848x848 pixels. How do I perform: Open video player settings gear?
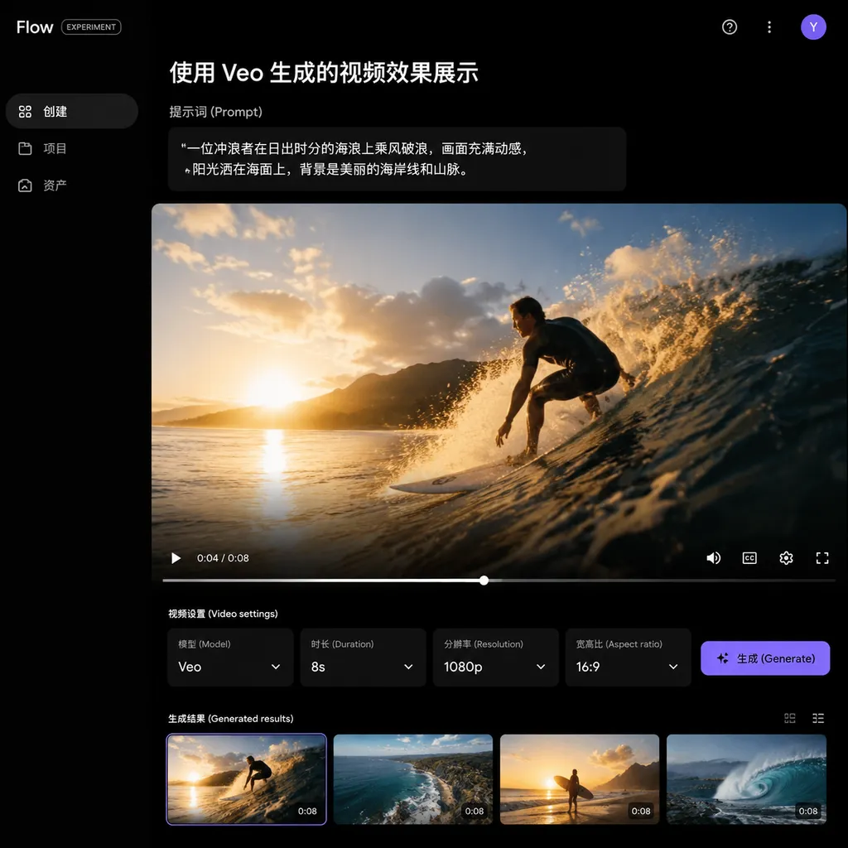pos(786,558)
